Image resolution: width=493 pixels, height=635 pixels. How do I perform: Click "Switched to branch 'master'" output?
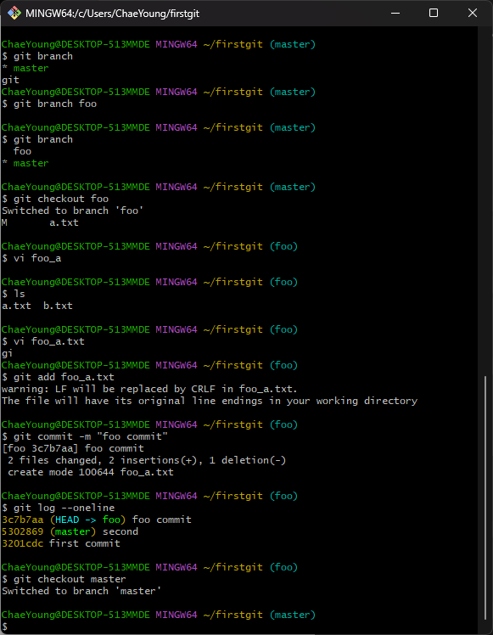(x=81, y=591)
